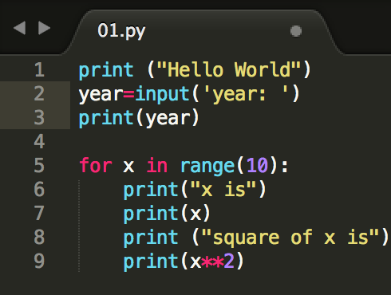This screenshot has height=295, width=391.
Task: Click the year variable on line 2
Action: coord(101,95)
